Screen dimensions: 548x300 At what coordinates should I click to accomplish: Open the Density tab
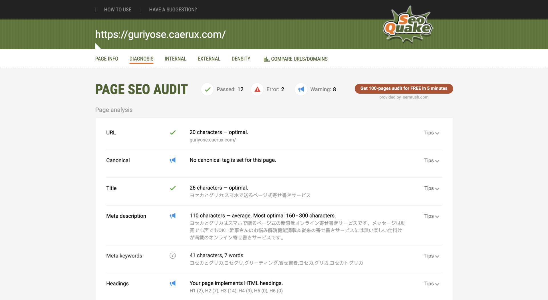pyautogui.click(x=241, y=59)
